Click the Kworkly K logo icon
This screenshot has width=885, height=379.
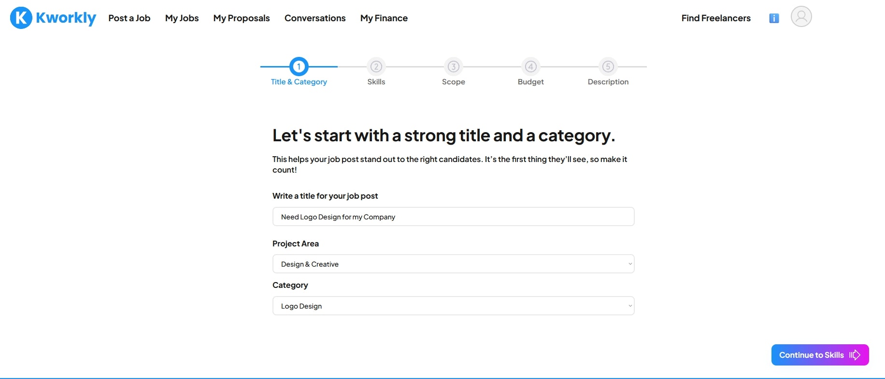click(21, 18)
